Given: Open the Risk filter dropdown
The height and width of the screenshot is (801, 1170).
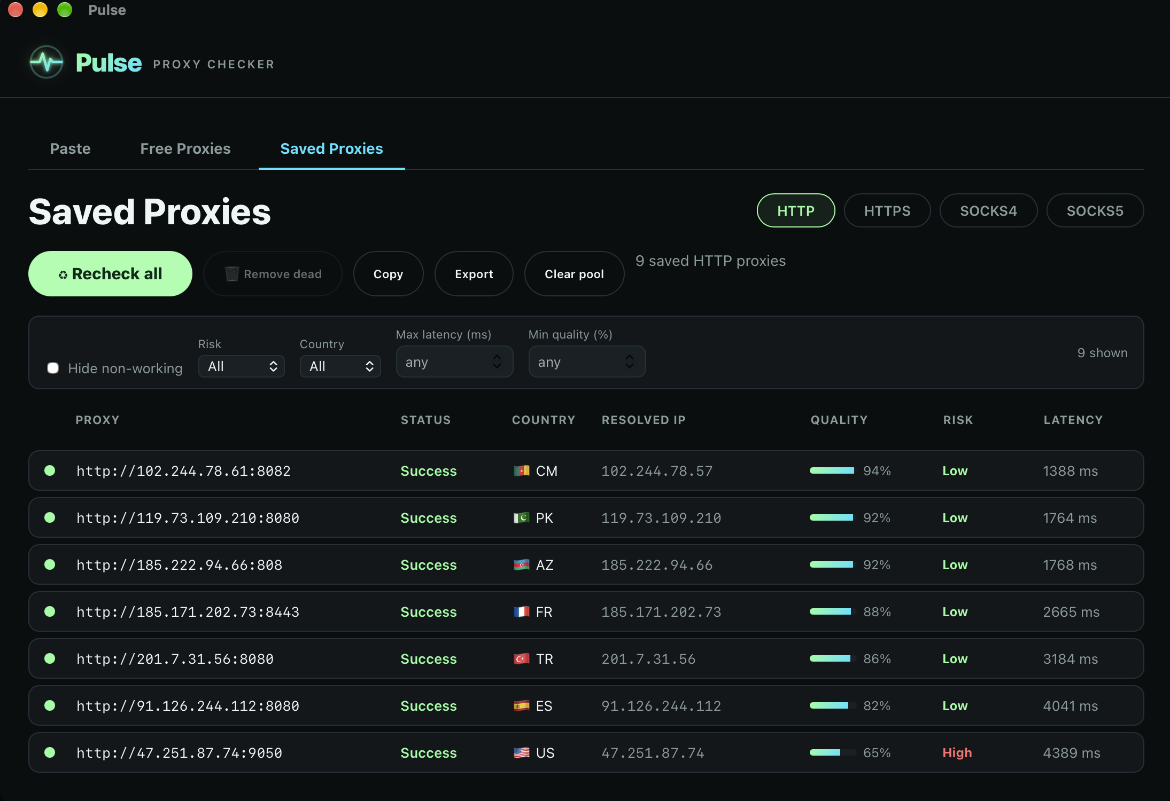Looking at the screenshot, I should (x=242, y=366).
